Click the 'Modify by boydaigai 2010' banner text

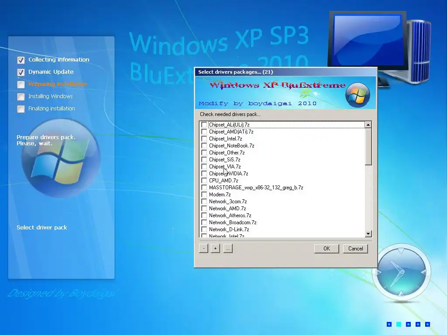[258, 103]
